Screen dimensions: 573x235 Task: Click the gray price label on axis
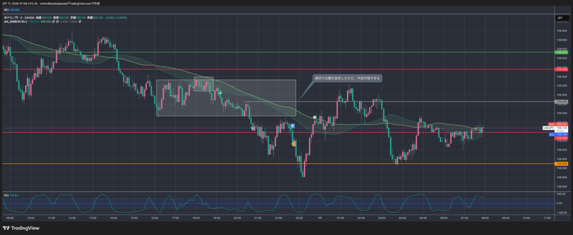coord(561,102)
